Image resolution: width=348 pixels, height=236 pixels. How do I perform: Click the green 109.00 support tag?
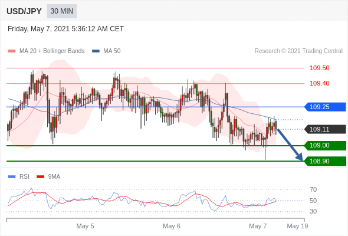pos(325,146)
